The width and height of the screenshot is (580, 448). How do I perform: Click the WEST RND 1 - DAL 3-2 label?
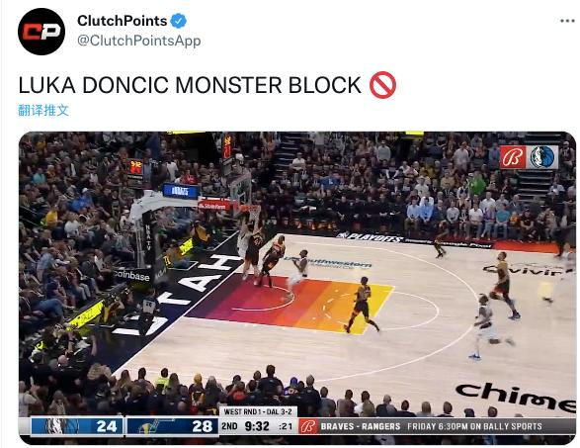click(x=258, y=411)
